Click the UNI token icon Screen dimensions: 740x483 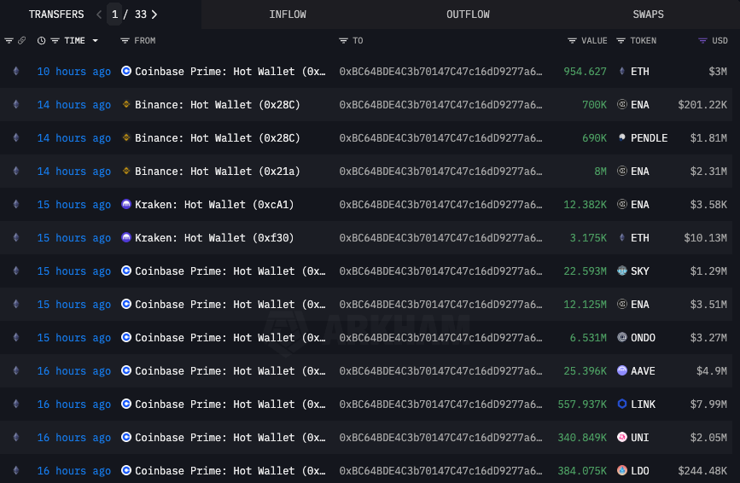622,438
